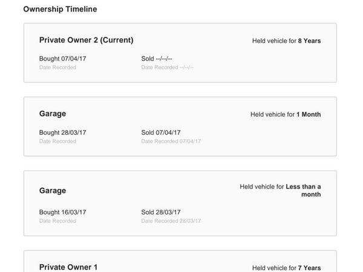Select Held vehicle for 7 Years text
Viewport: 363px width, 272px height.
(x=286, y=268)
